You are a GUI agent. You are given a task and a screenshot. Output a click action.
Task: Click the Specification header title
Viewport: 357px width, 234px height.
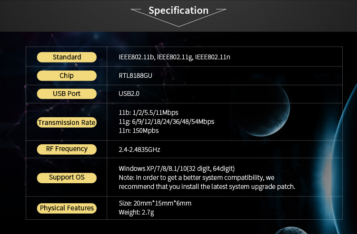tap(178, 10)
